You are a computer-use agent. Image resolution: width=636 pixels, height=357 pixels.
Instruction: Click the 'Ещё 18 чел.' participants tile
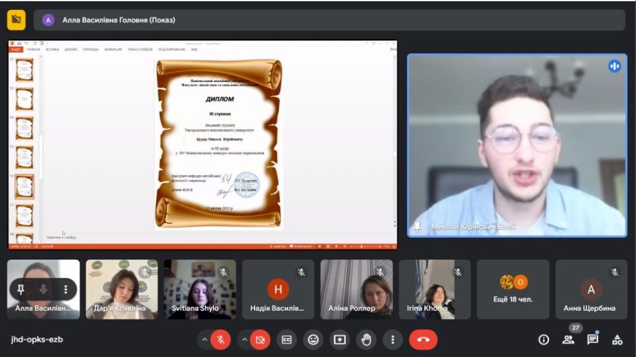pyautogui.click(x=513, y=289)
